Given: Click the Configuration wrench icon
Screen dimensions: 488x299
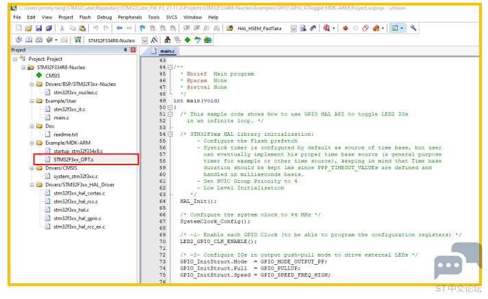Looking at the screenshot, I should 413,28.
